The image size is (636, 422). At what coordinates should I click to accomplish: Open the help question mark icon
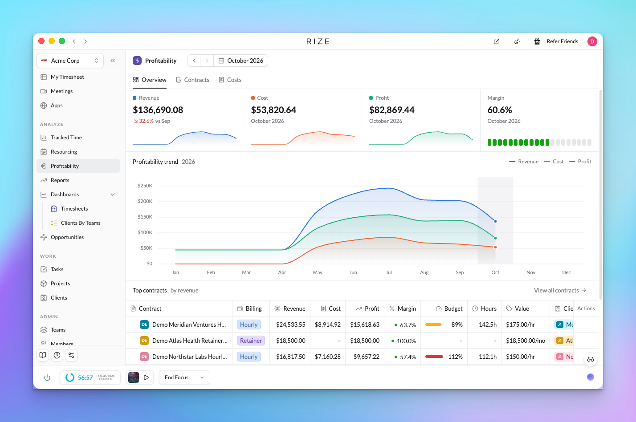pos(57,355)
